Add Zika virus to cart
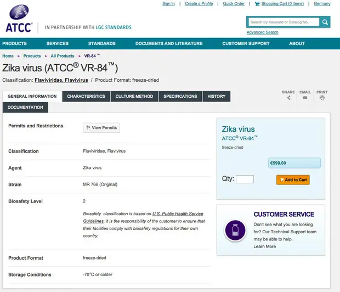 click(293, 180)
